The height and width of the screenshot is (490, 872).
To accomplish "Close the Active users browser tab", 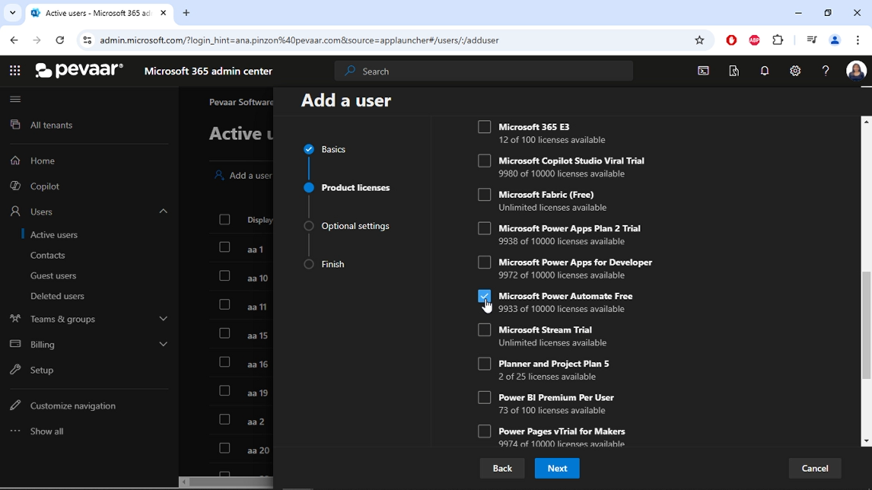I will click(x=163, y=13).
